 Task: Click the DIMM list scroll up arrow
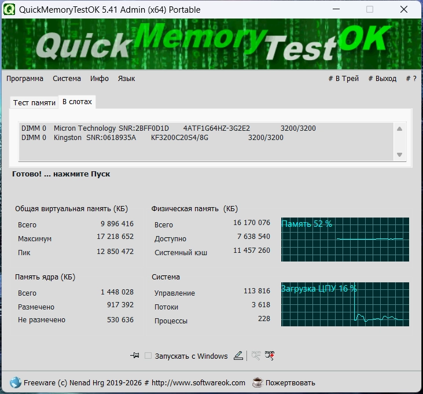click(399, 128)
